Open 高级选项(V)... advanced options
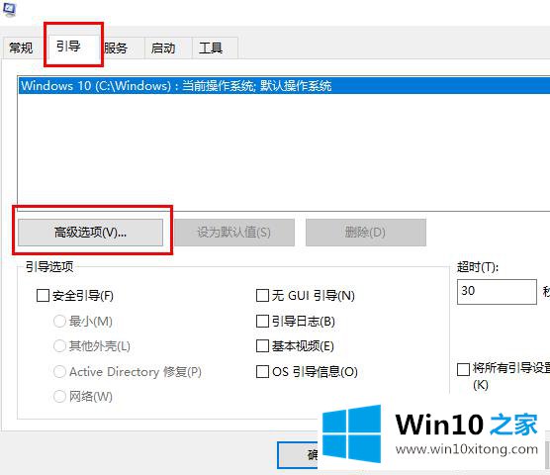The image size is (550, 475). click(x=90, y=233)
